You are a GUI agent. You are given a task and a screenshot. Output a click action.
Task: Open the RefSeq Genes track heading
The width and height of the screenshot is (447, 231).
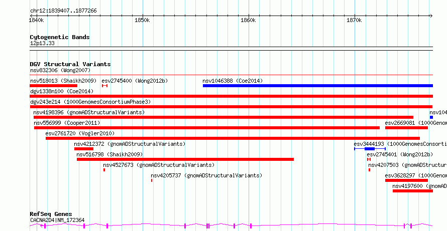click(51, 214)
